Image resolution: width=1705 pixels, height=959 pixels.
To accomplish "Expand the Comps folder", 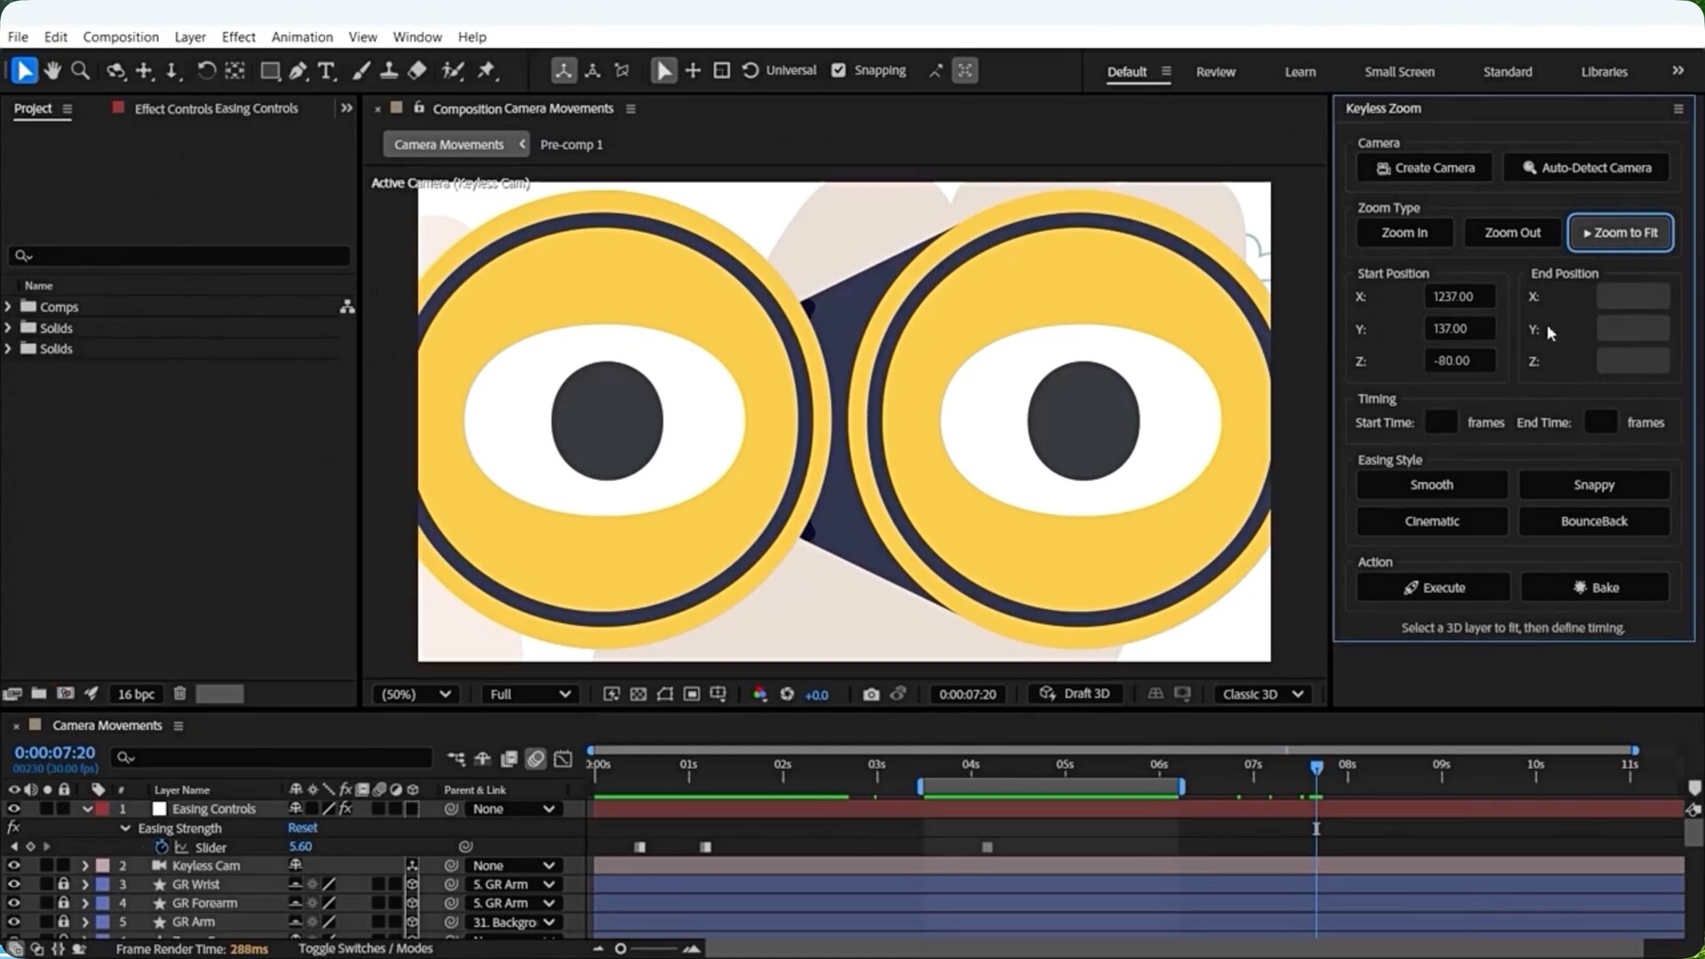I will pyautogui.click(x=8, y=306).
